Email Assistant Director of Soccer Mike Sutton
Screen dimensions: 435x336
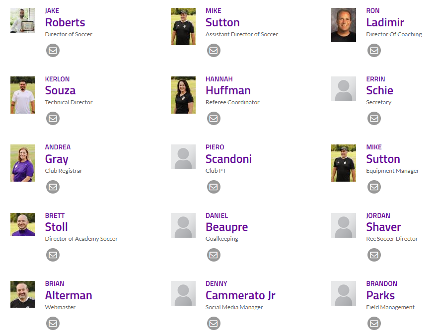click(214, 50)
